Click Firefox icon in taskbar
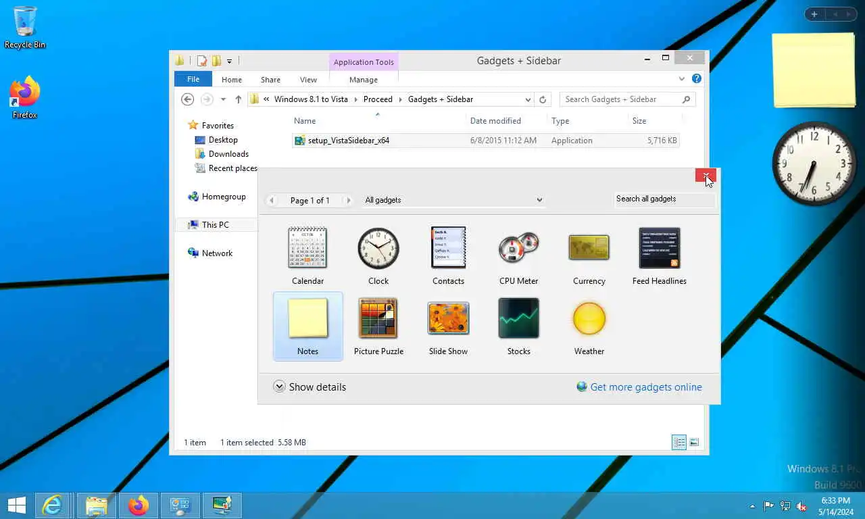Image resolution: width=865 pixels, height=519 pixels. pyautogui.click(x=139, y=505)
